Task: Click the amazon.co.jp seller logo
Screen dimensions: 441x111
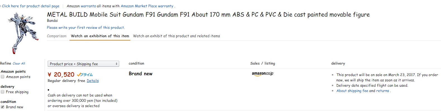Action: pyautogui.click(x=263, y=74)
